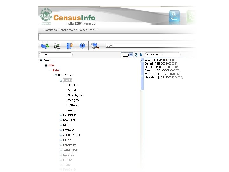Click the search magnifier toolbar icon

pos(95,46)
